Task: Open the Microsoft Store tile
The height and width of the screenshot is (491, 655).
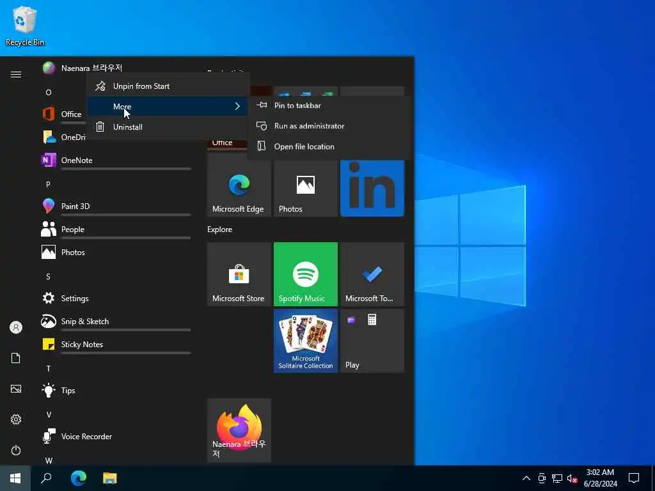Action: (x=239, y=274)
